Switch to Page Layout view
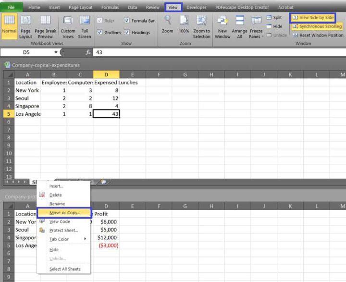346x282 pixels. [25, 27]
